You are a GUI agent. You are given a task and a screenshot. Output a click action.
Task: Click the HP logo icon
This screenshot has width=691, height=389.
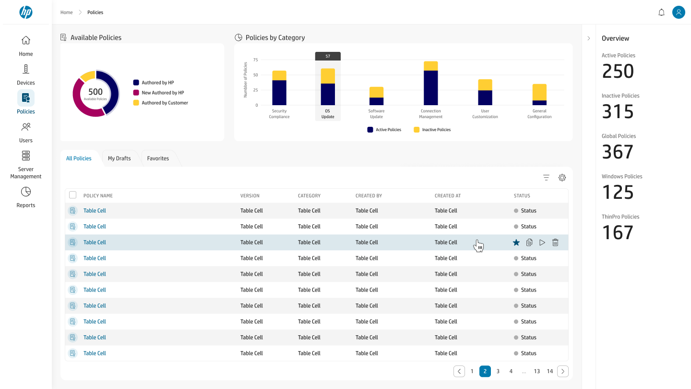26,12
